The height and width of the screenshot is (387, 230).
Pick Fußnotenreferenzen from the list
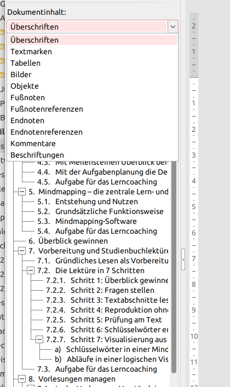(93, 109)
